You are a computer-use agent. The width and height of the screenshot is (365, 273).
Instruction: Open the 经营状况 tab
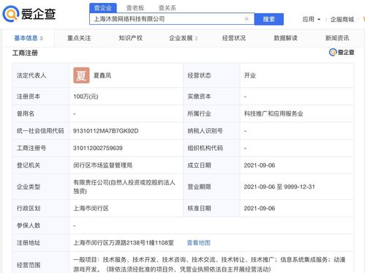coord(234,38)
